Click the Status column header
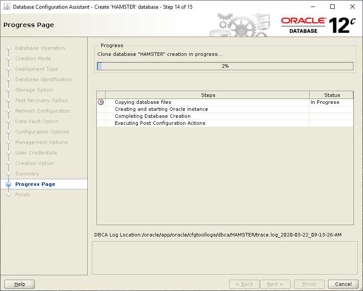363x291 pixels. point(332,95)
